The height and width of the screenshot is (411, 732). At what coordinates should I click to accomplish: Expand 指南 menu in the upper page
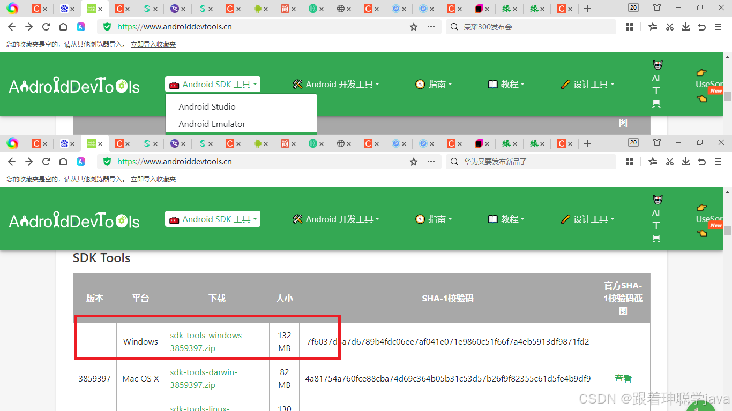tap(434, 84)
